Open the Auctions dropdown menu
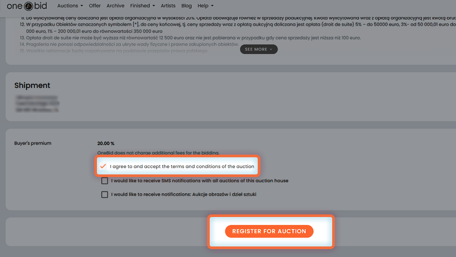The image size is (456, 257). [x=70, y=6]
